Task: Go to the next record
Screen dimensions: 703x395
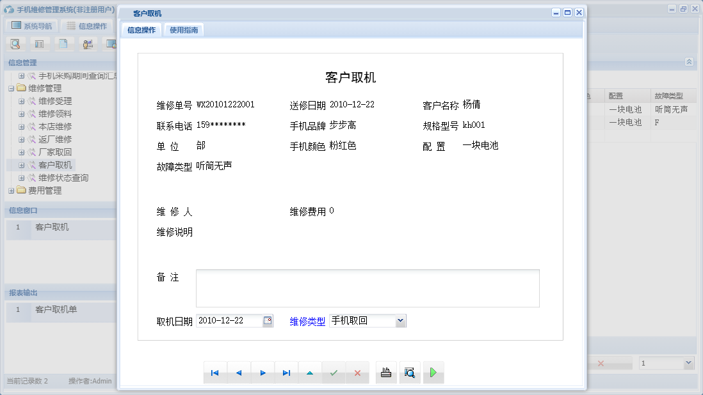Action: [263, 372]
